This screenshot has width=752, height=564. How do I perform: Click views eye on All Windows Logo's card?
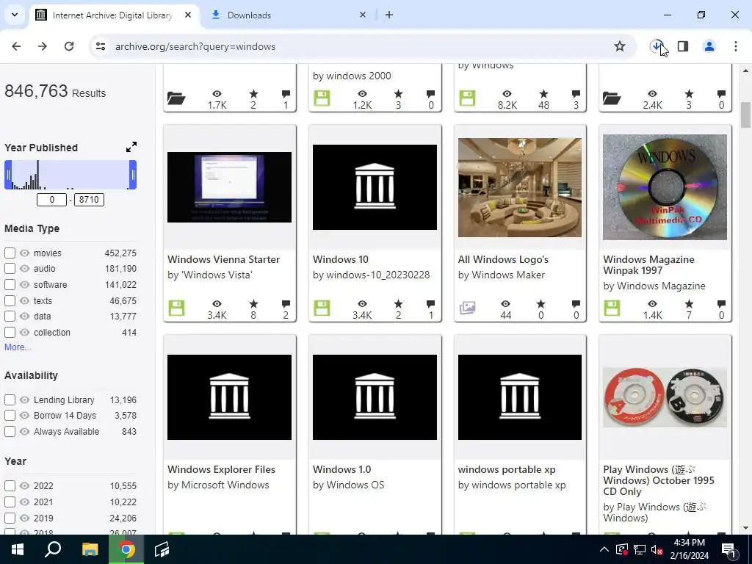(x=505, y=304)
